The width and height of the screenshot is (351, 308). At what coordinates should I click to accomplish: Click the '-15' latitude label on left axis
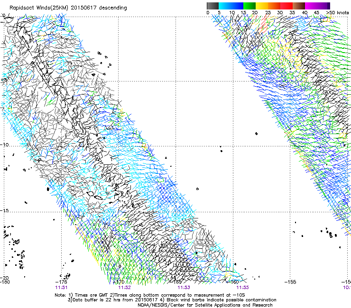point(4,210)
